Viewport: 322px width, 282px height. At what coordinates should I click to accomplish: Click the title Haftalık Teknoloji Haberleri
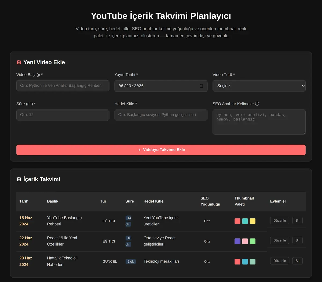[x=62, y=261]
